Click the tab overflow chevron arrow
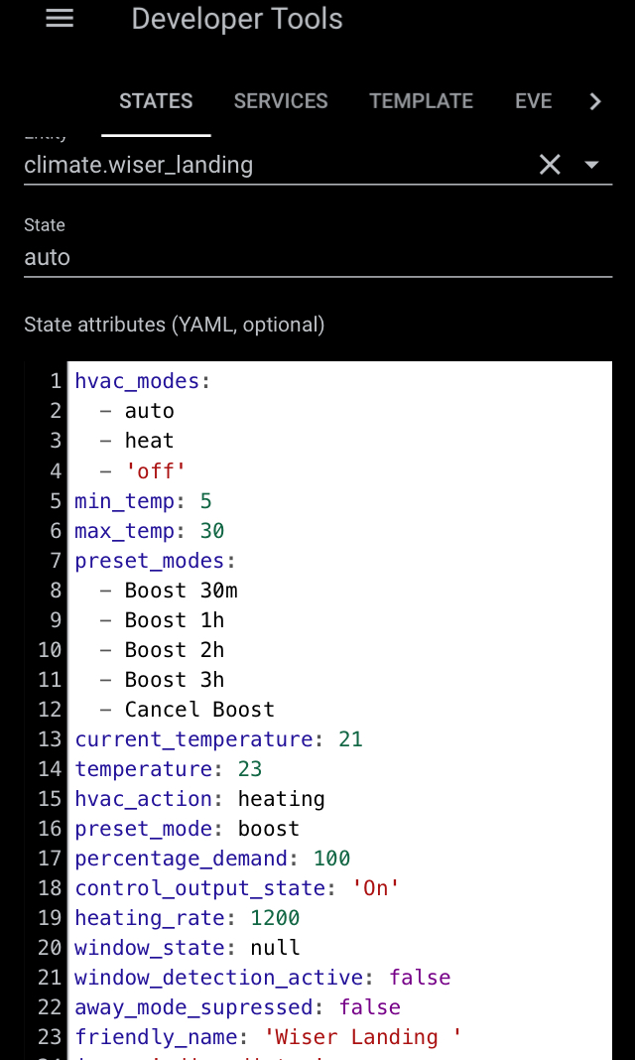 coord(594,100)
